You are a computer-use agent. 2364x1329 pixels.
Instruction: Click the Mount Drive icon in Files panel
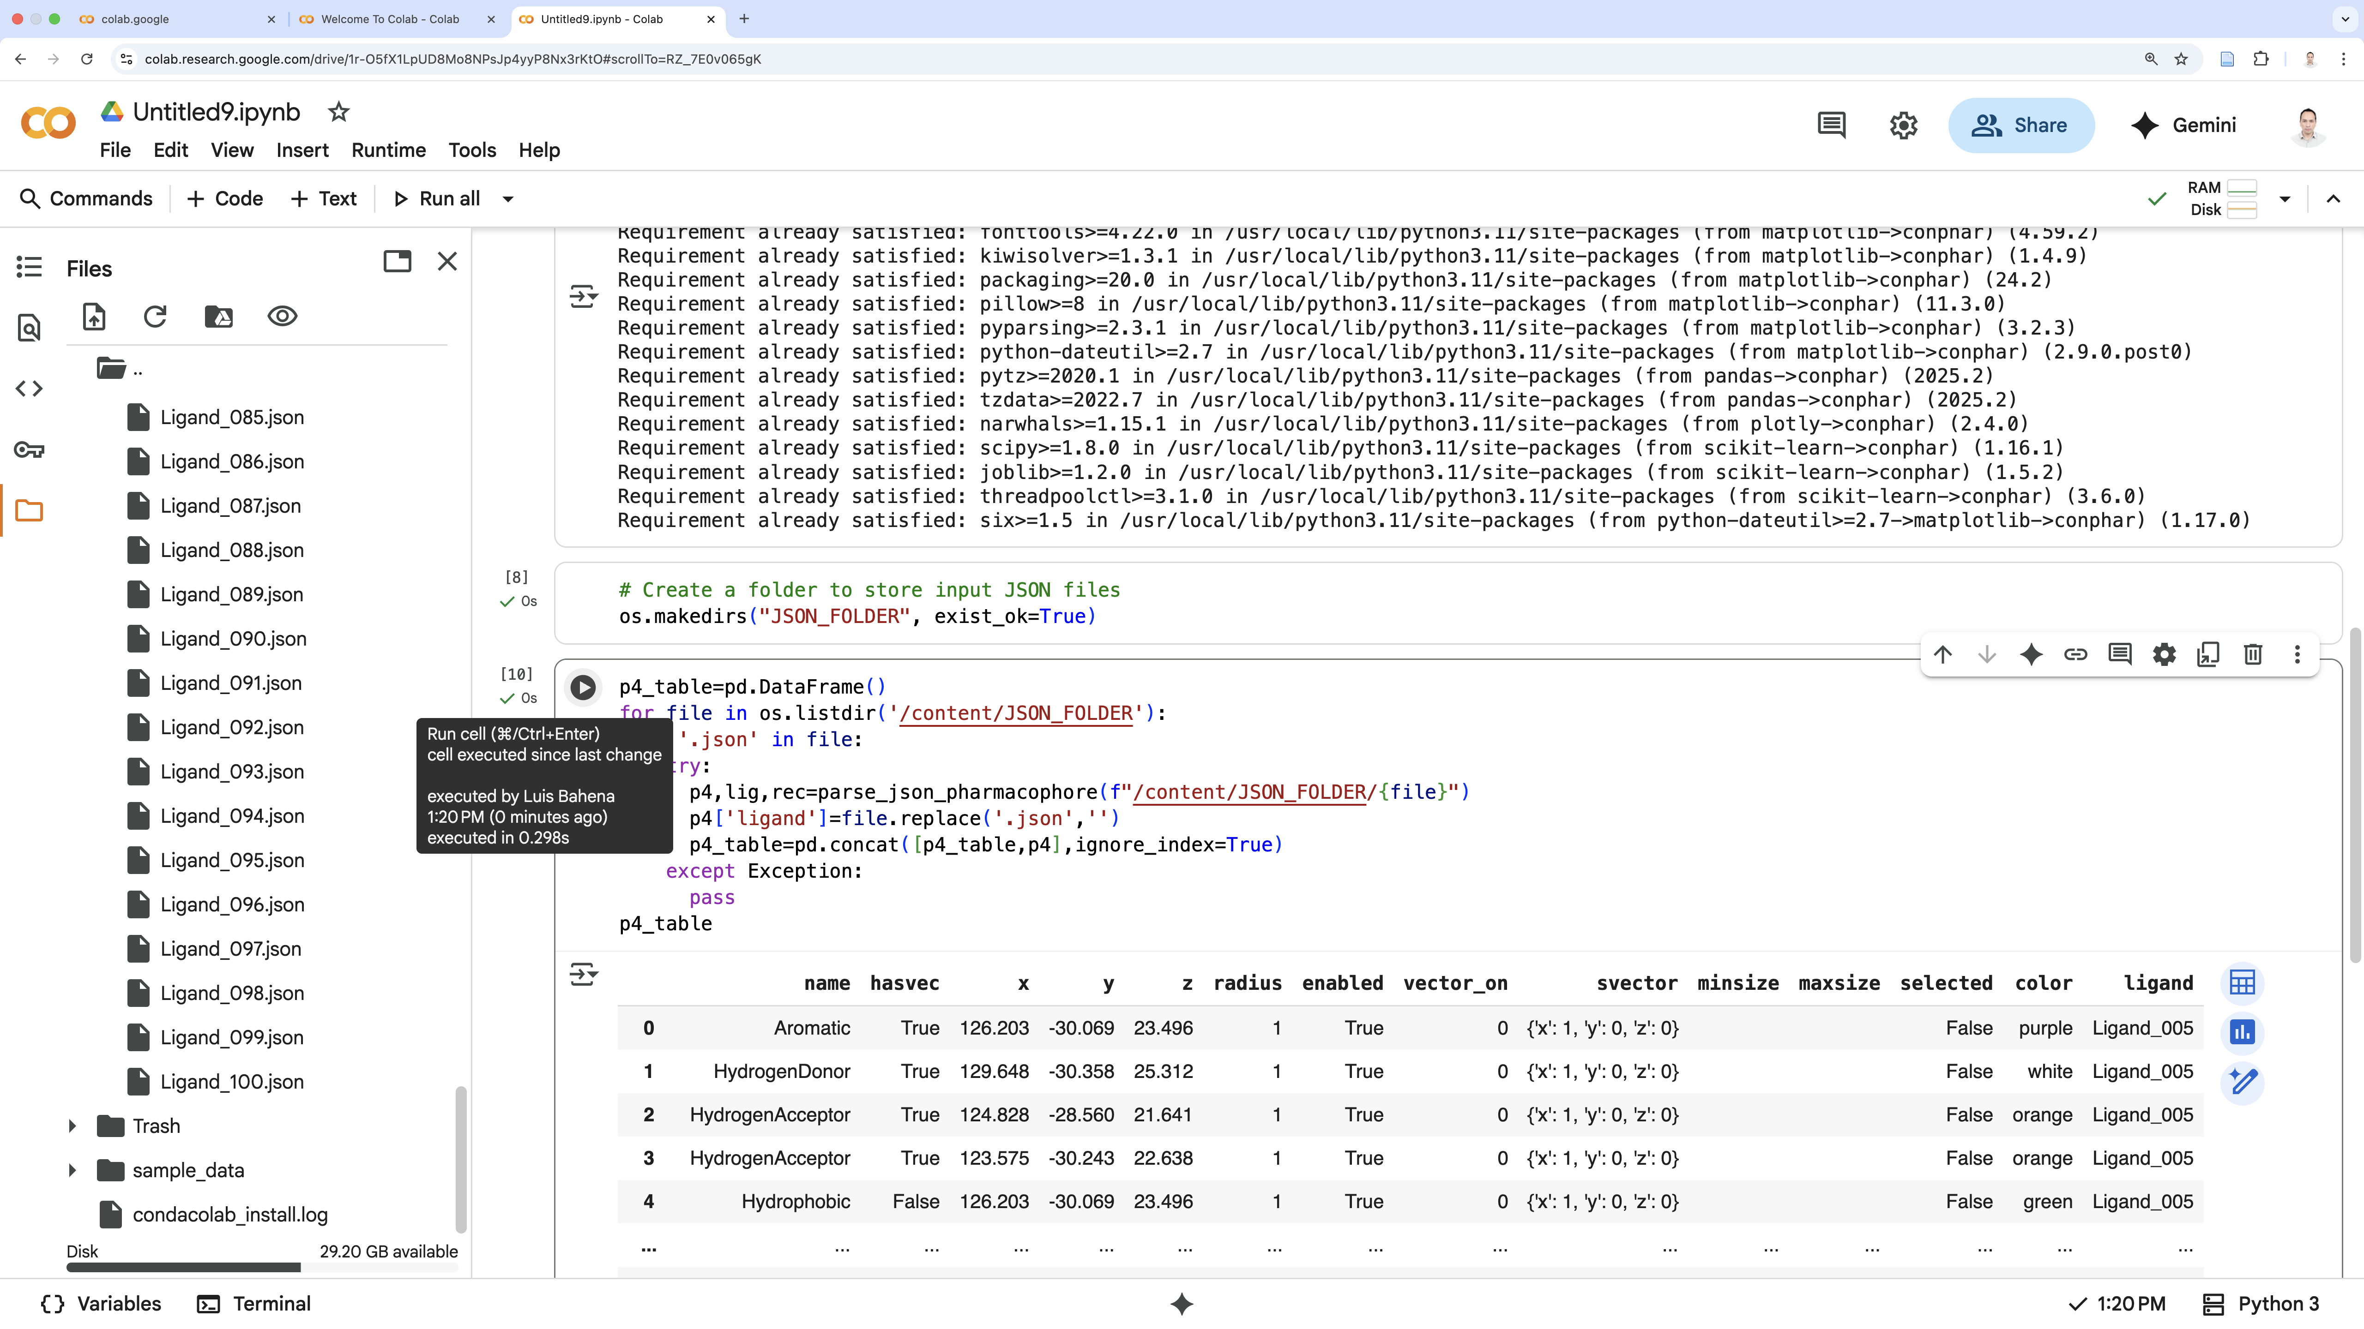click(x=218, y=317)
